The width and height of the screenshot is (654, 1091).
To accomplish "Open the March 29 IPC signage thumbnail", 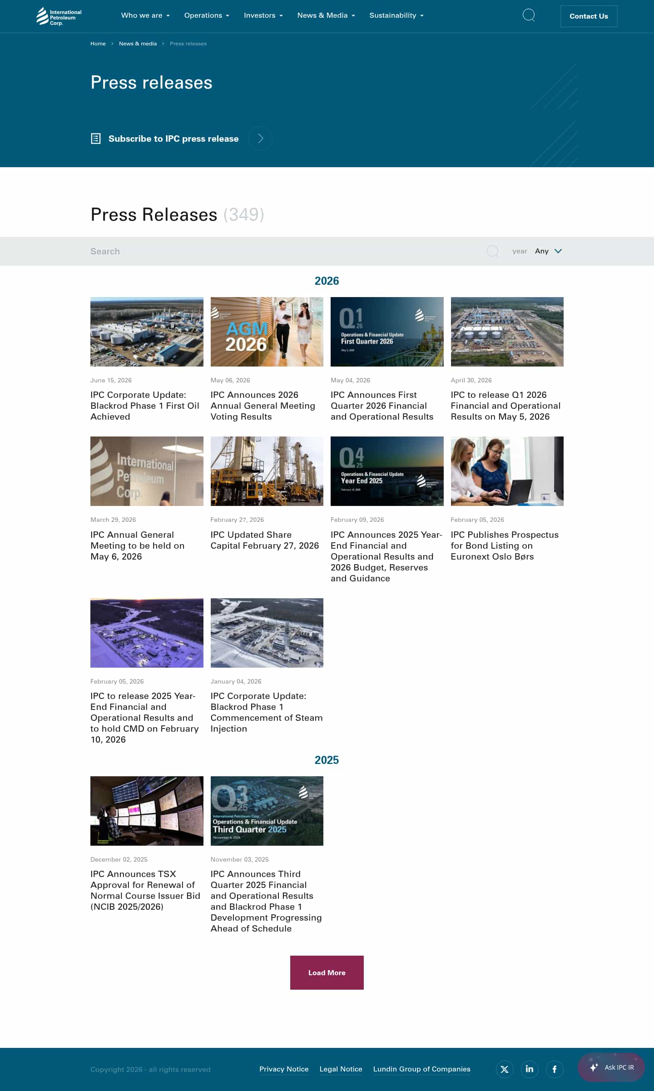I will (x=147, y=471).
